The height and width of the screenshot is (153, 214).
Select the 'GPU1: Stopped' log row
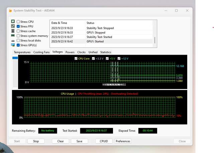[102, 33]
